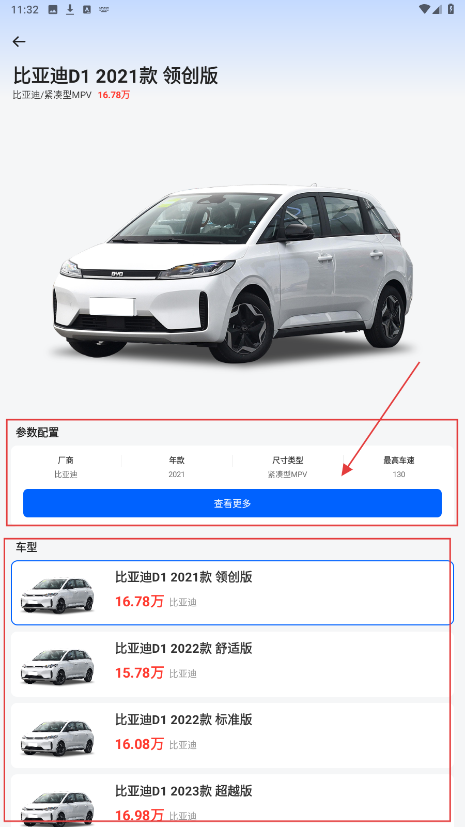
Task: Select 比亚迪D1 2022款 舒适版 model
Action: (x=233, y=664)
